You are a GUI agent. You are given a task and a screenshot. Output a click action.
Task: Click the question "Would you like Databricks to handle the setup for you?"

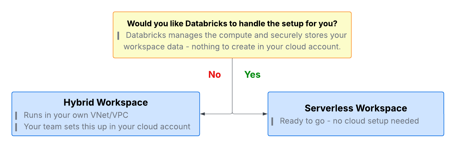[232, 23]
